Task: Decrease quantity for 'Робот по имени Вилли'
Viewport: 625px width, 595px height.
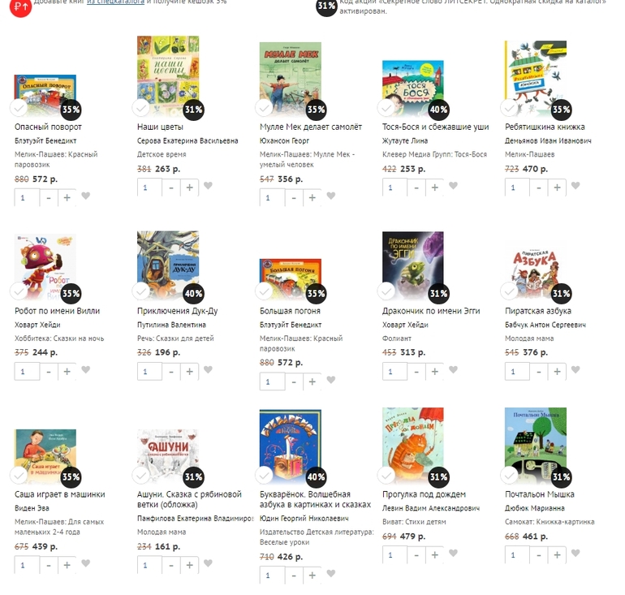Action: click(x=49, y=372)
